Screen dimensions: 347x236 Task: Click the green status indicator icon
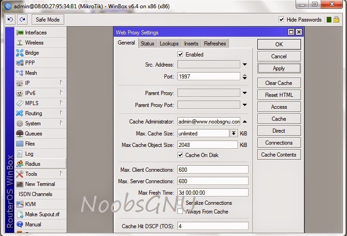[x=329, y=20]
